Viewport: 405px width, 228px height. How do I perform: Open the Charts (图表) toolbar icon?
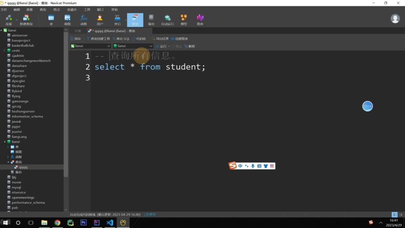pos(200,20)
